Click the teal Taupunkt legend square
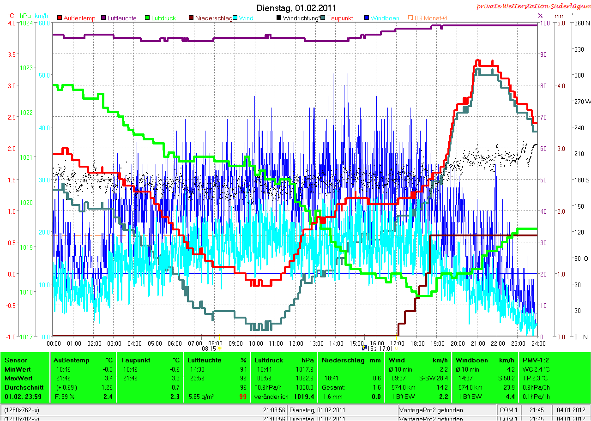Image resolution: width=591 pixels, height=421 pixels. click(x=323, y=18)
